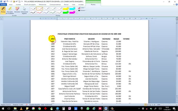Adjust the zoom slider handle
This screenshot has width=178, height=111.
coord(169,105)
